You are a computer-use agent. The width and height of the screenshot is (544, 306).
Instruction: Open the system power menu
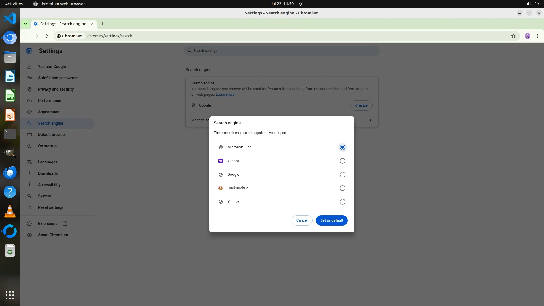point(536,4)
